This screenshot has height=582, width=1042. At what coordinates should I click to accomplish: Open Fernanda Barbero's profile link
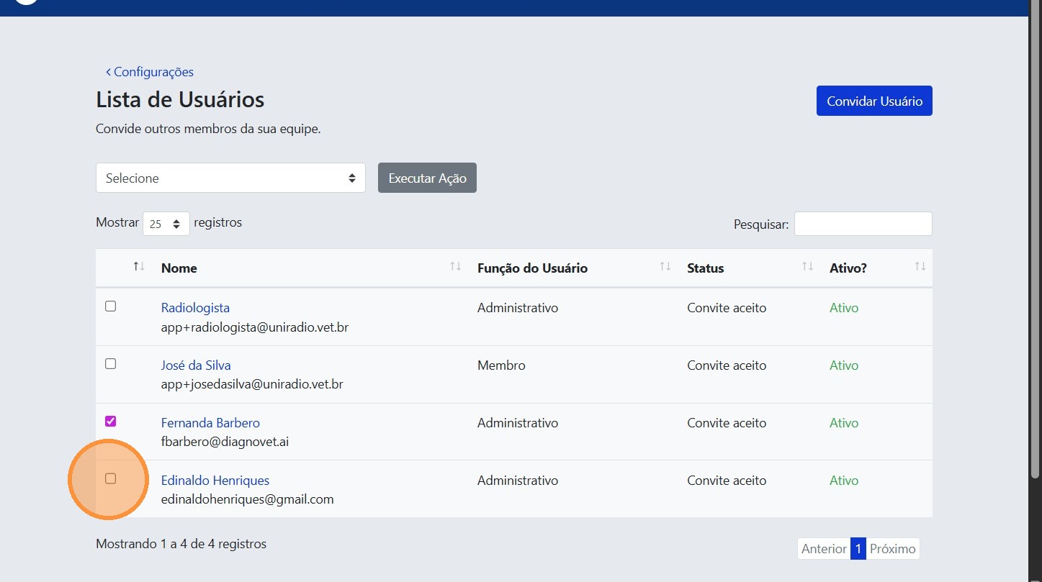click(x=210, y=422)
